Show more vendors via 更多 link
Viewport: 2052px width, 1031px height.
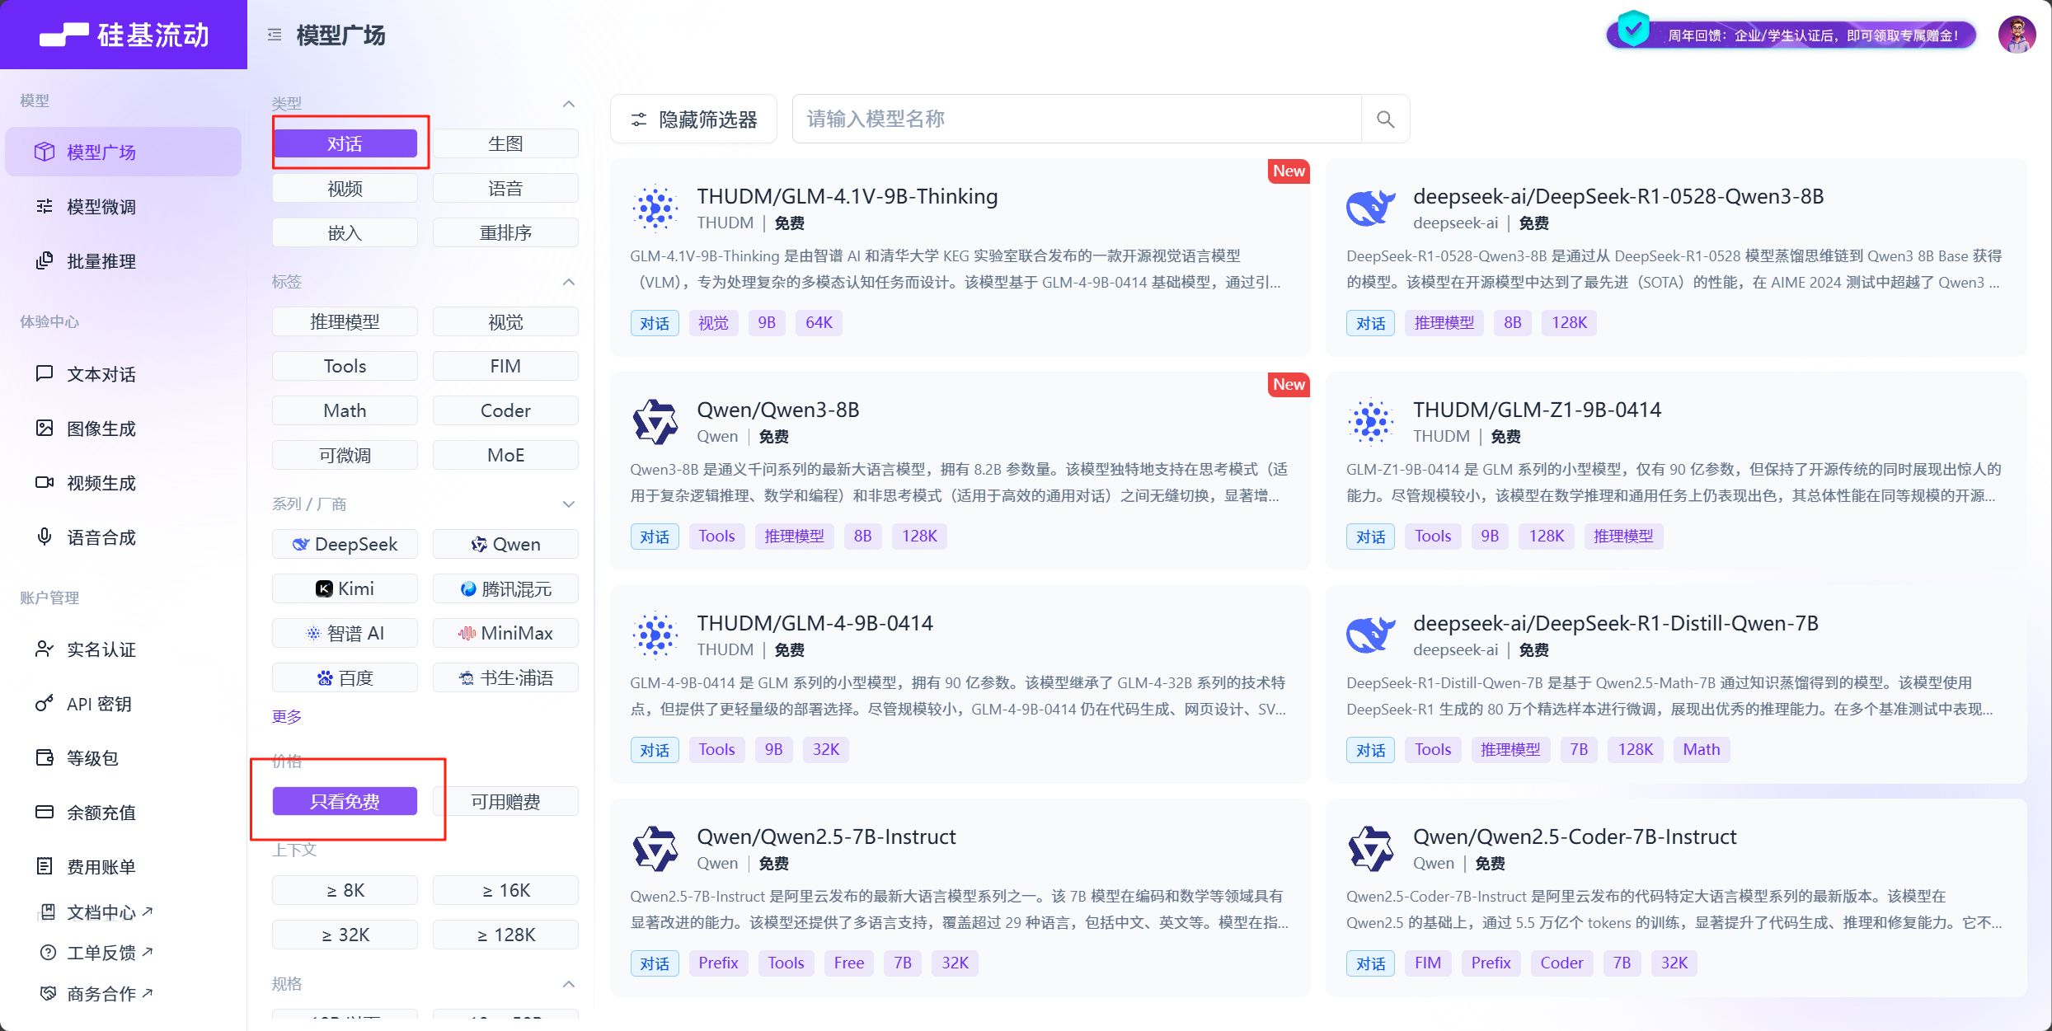(287, 716)
